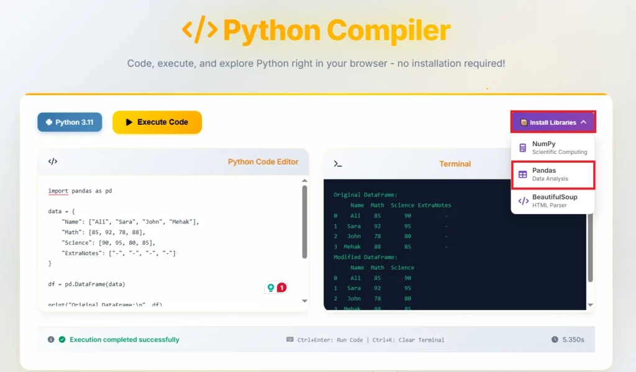
Task: Click the large code-brackets logo in title
Action: (199, 30)
